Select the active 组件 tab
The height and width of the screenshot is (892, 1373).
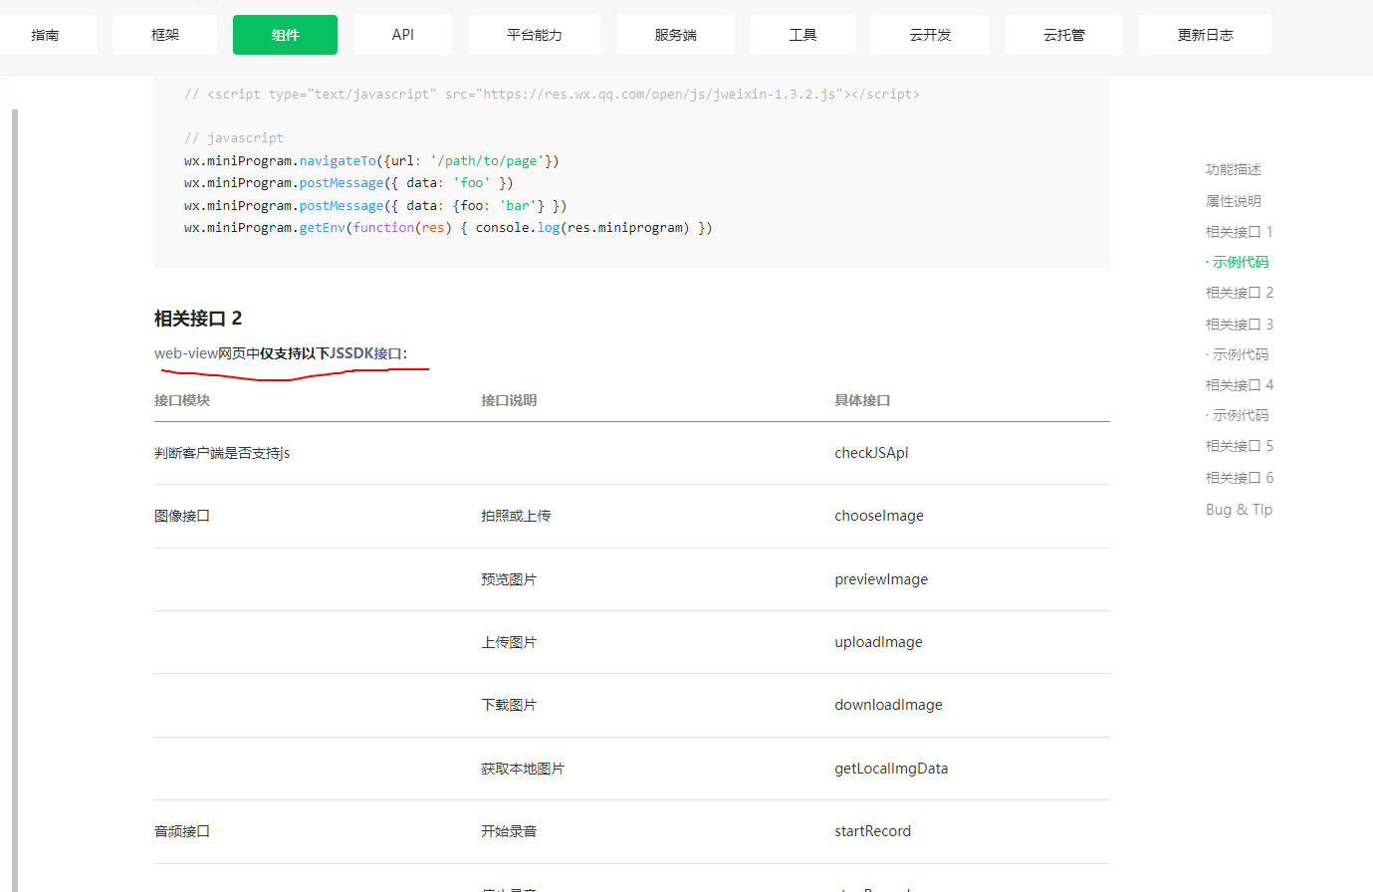coord(285,35)
